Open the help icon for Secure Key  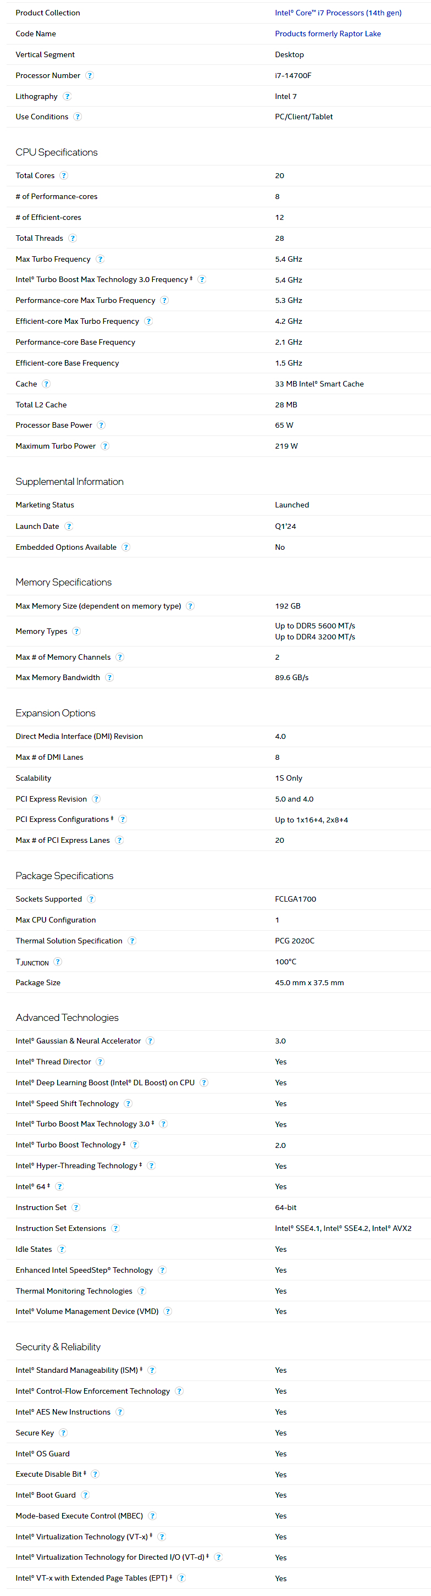[x=63, y=1433]
